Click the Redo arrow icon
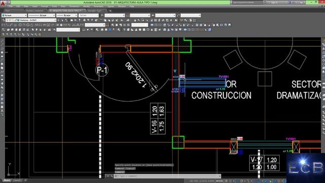The width and height of the screenshot is (325, 183). tap(128, 20)
